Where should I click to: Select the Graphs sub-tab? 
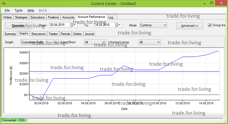(x=24, y=33)
